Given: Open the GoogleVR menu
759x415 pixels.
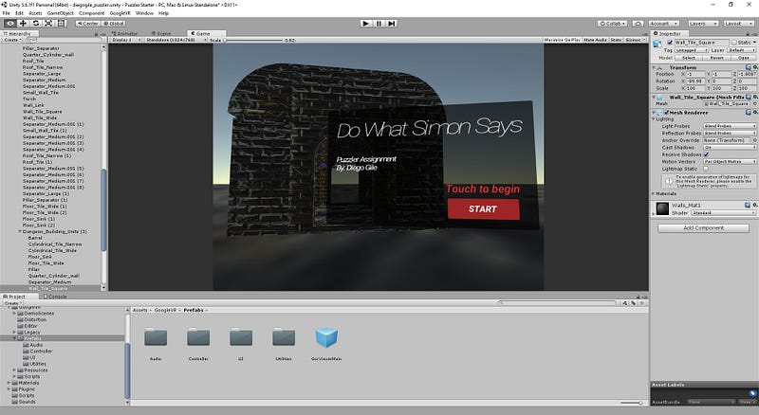Looking at the screenshot, I should (x=120, y=13).
